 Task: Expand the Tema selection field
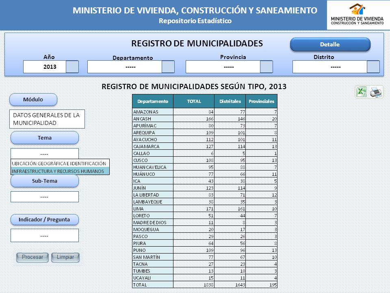click(45, 154)
